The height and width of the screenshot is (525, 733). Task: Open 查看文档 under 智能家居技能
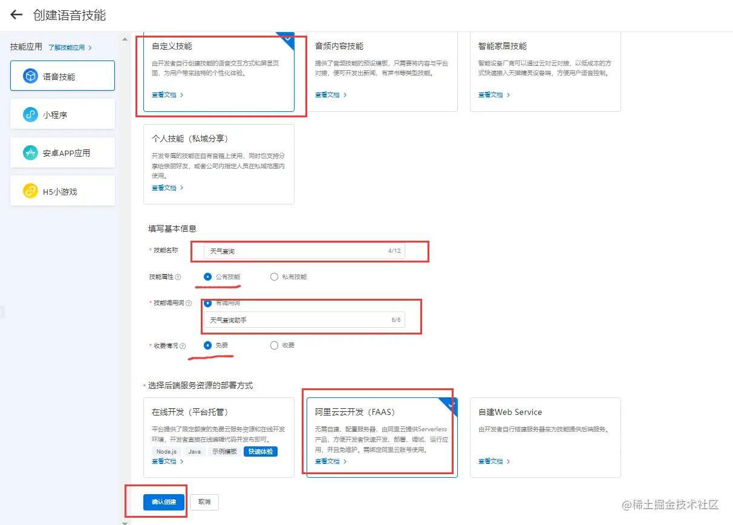click(x=494, y=95)
